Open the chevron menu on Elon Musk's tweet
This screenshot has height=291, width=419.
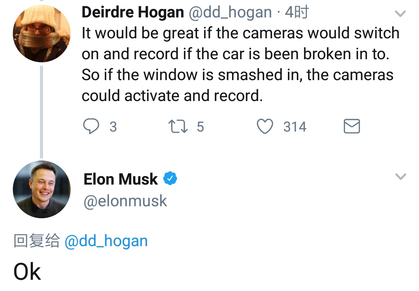(x=400, y=176)
